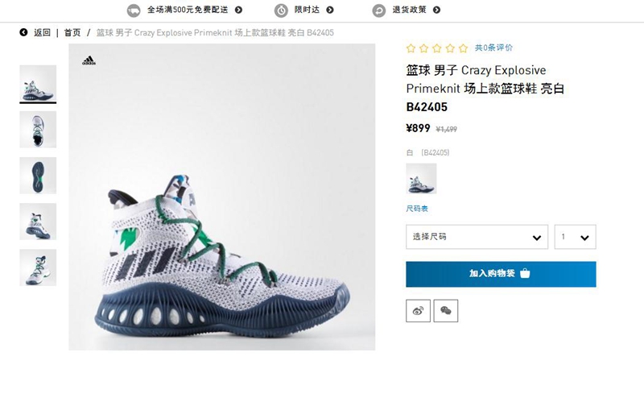Click 返回 breadcrumb link
Screen dimensions: 644x394
point(42,32)
